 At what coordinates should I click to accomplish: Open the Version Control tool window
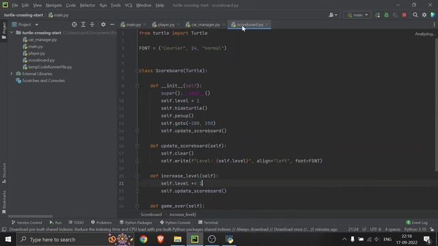(x=27, y=223)
